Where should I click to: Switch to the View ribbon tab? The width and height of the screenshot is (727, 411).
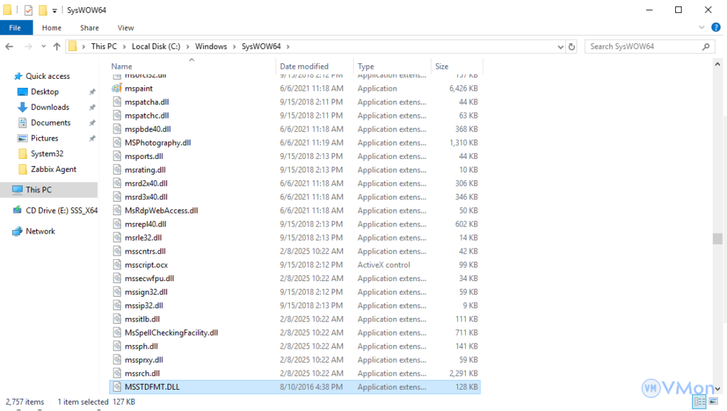point(126,28)
